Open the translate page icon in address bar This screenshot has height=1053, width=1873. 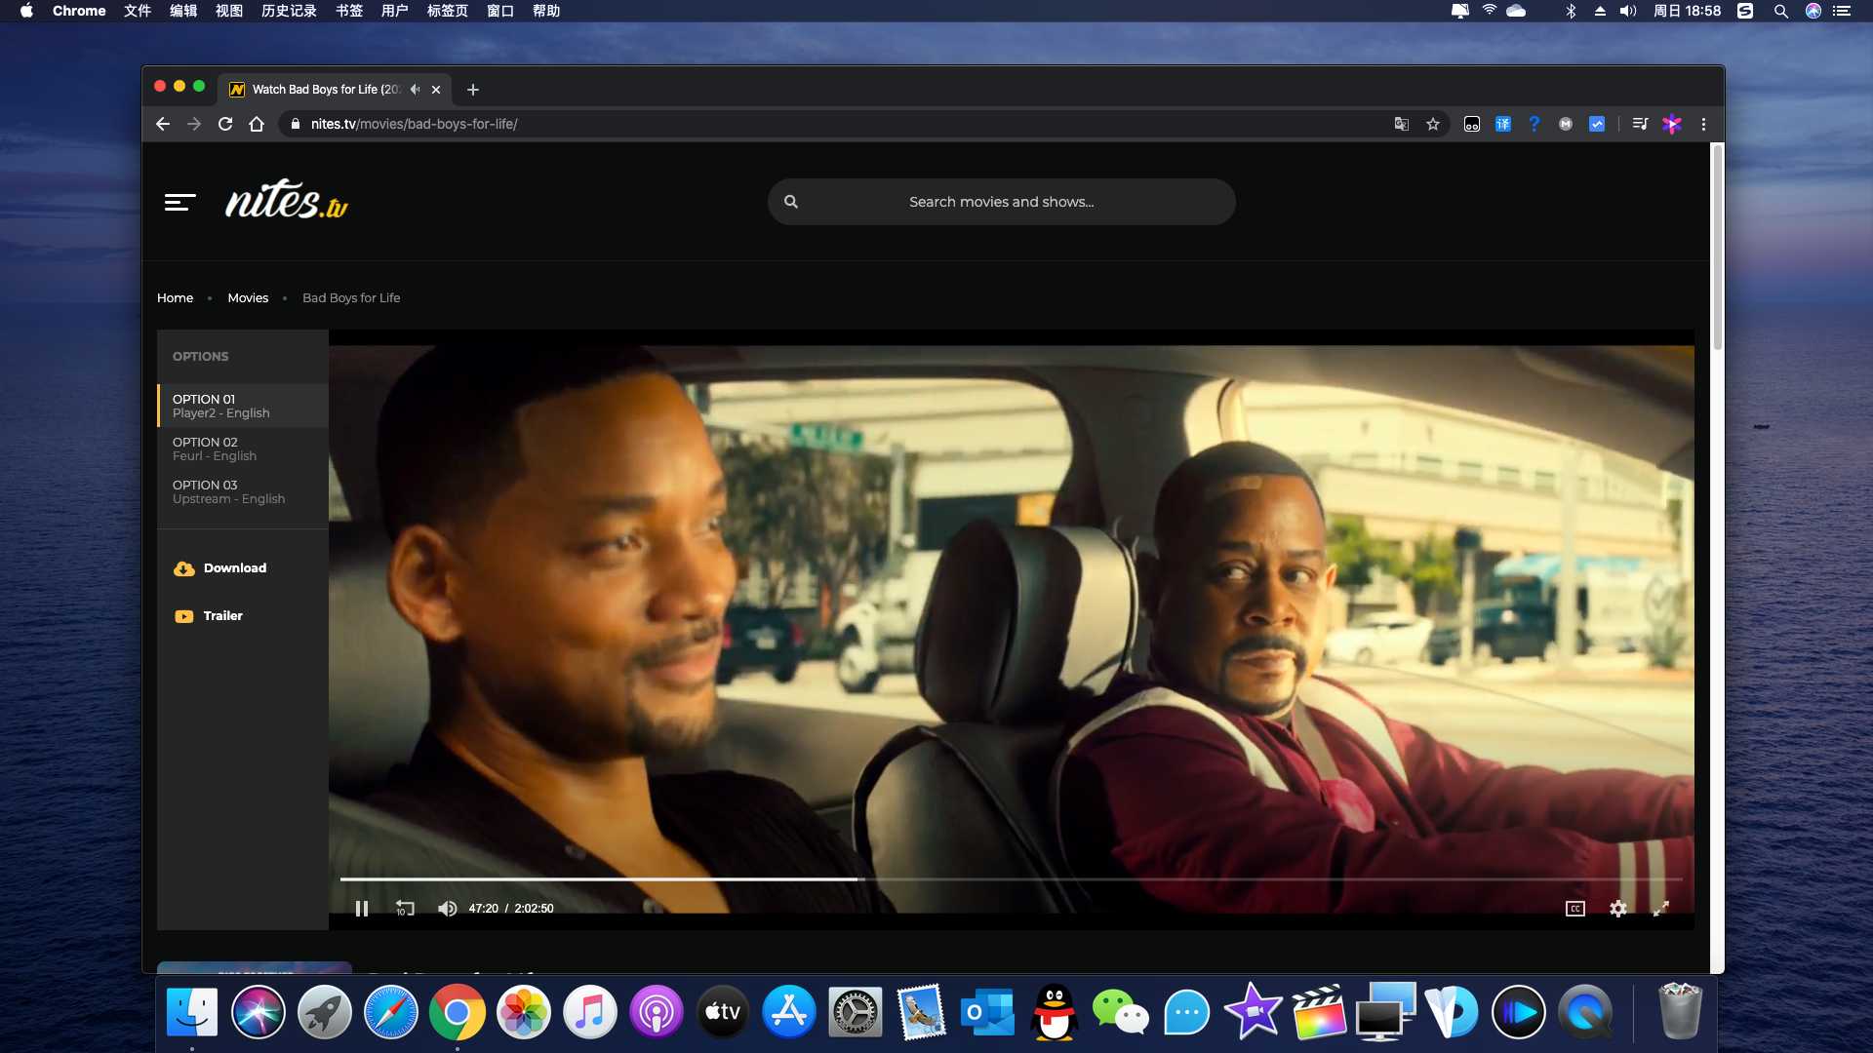(x=1402, y=124)
